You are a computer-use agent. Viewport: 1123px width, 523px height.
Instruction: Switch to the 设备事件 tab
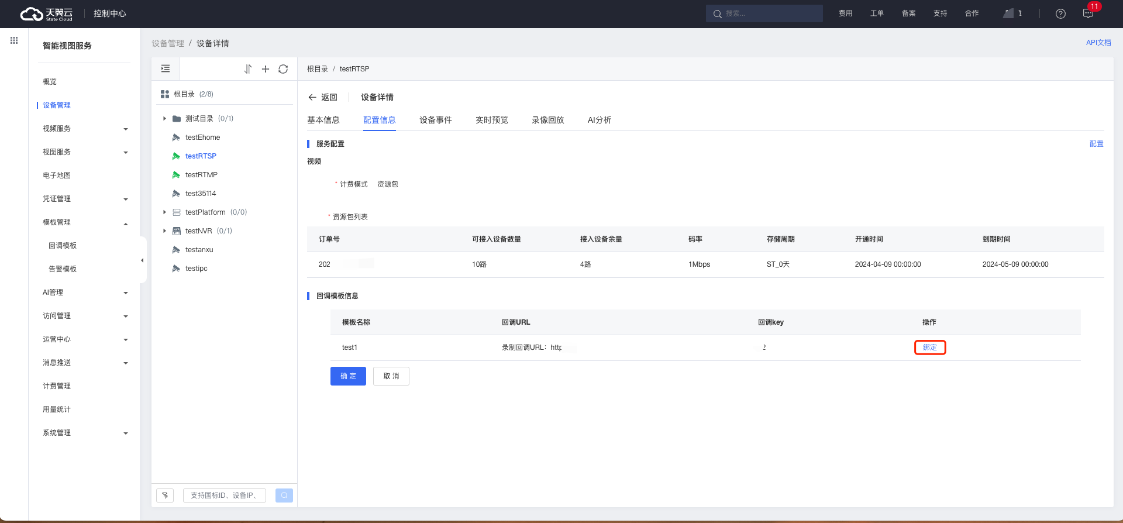(x=436, y=120)
